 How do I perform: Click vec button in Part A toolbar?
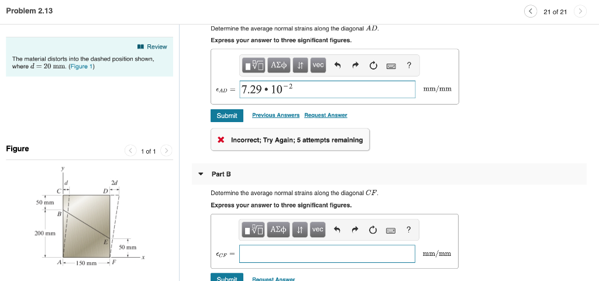318,65
